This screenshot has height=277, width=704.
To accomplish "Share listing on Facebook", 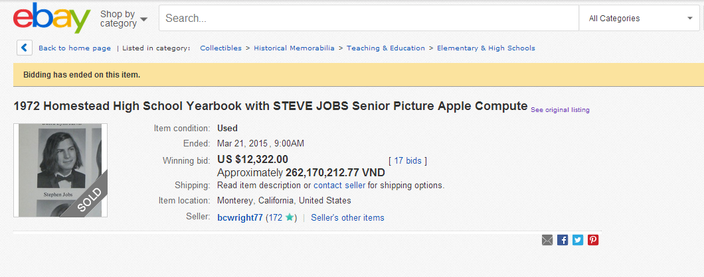I will (x=563, y=240).
